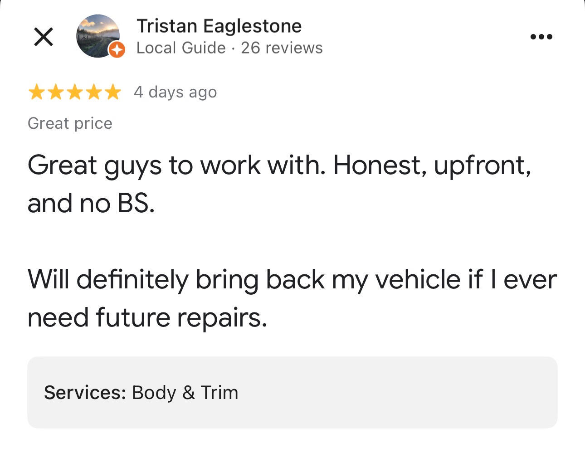Screen dimensions: 585x453
Task: Click the orange Local Guide badge icon
Action: click(117, 50)
